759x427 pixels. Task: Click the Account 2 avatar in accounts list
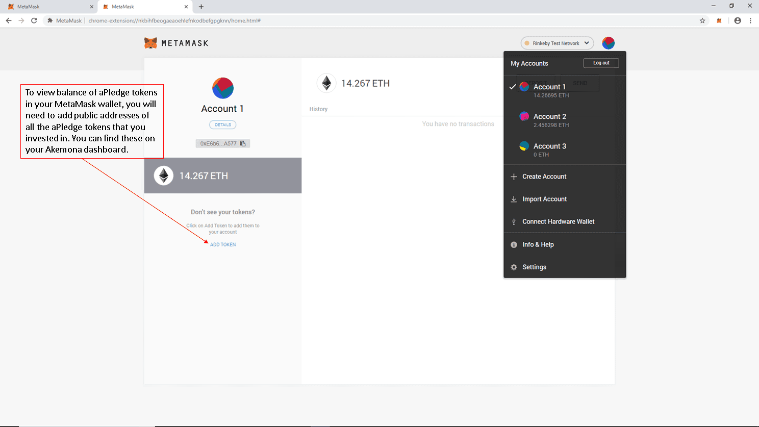[524, 116]
